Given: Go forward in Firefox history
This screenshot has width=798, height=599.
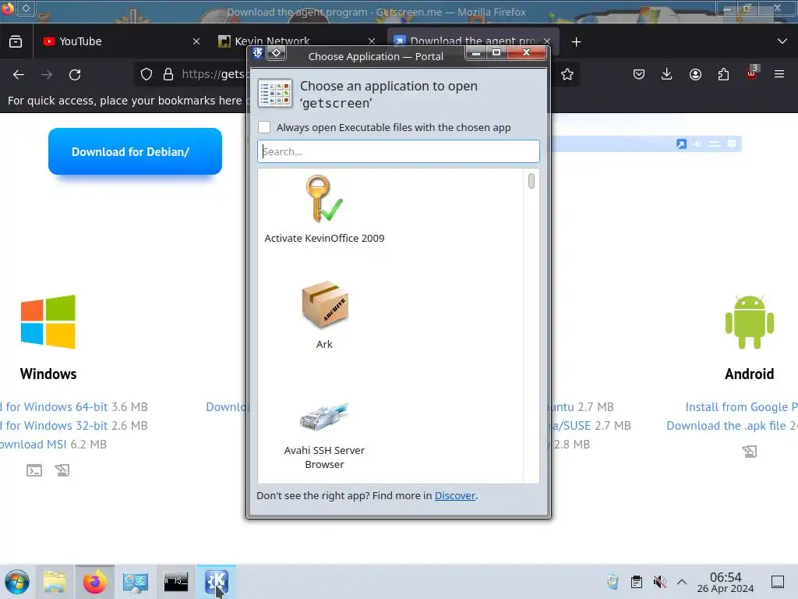Looking at the screenshot, I should (x=47, y=75).
